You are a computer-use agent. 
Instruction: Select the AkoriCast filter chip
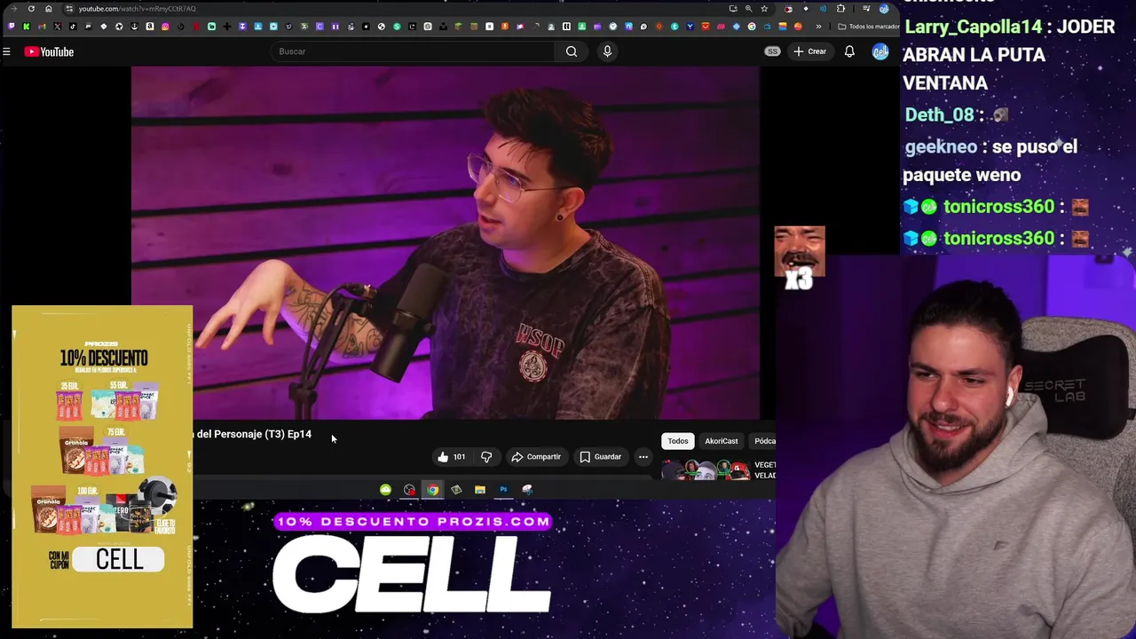tap(721, 441)
